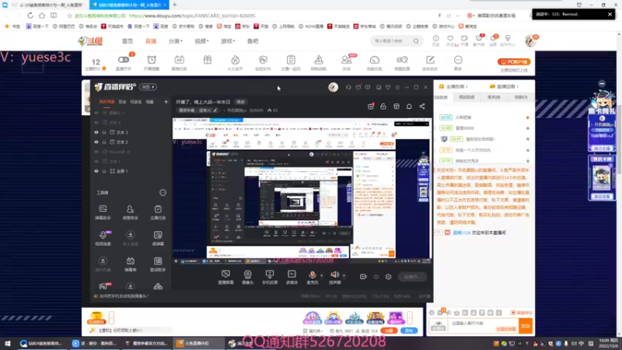Toggle visibility of 文本 2 source
The image size is (622, 350).
pos(96,142)
